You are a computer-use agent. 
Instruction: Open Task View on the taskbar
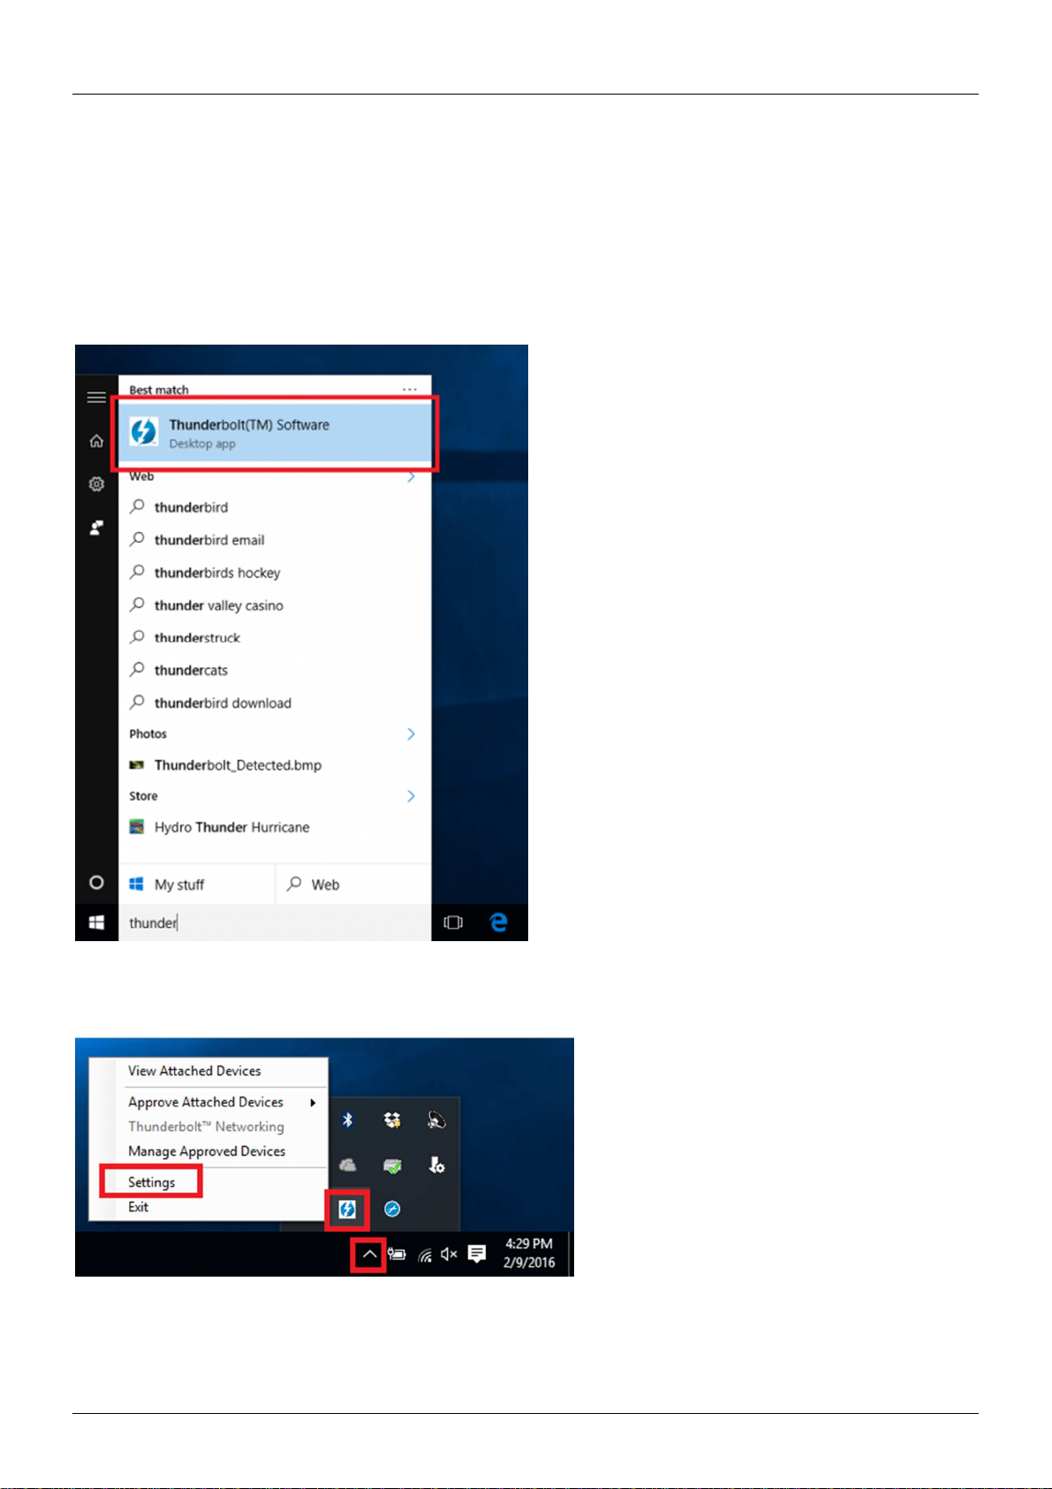(x=453, y=923)
